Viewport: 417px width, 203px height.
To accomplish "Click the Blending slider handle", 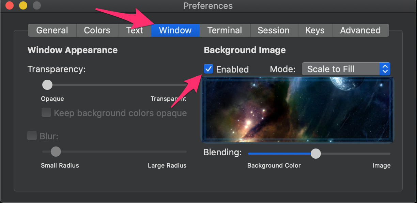I will coord(316,154).
